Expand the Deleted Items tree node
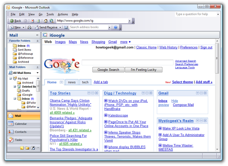The image size is (228, 166). (x=15, y=87)
